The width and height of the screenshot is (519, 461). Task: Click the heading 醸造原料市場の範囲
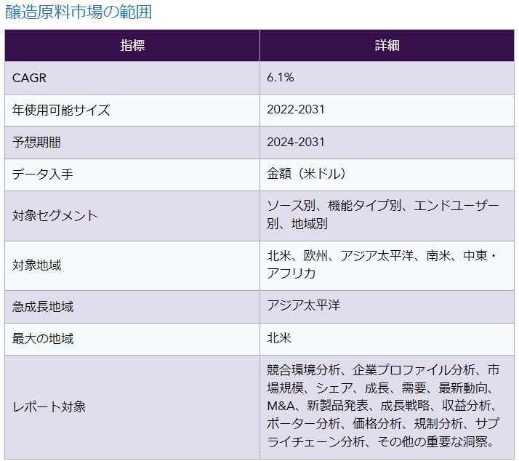pos(79,12)
